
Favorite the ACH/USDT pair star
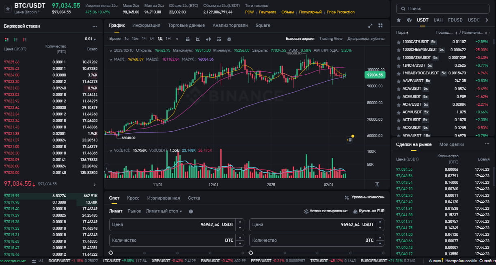point(399,104)
